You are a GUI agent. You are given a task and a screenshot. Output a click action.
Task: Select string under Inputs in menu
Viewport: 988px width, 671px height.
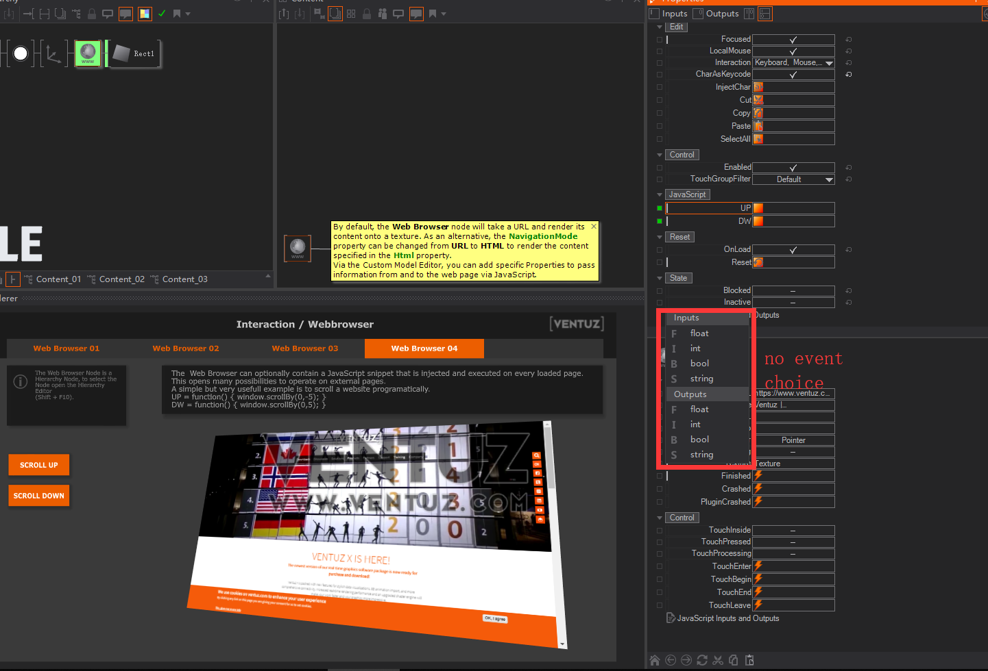click(701, 379)
